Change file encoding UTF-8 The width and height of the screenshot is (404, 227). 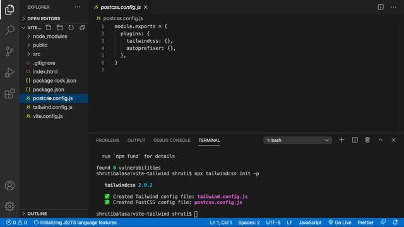273,223
